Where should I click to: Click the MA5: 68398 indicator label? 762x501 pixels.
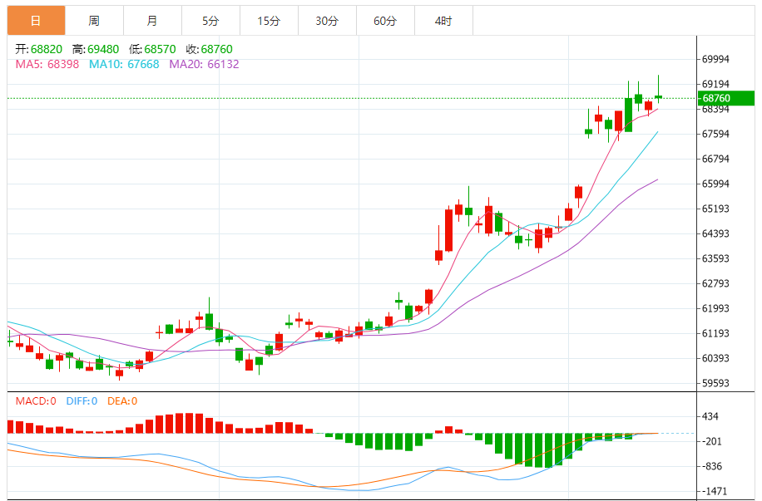[47, 64]
